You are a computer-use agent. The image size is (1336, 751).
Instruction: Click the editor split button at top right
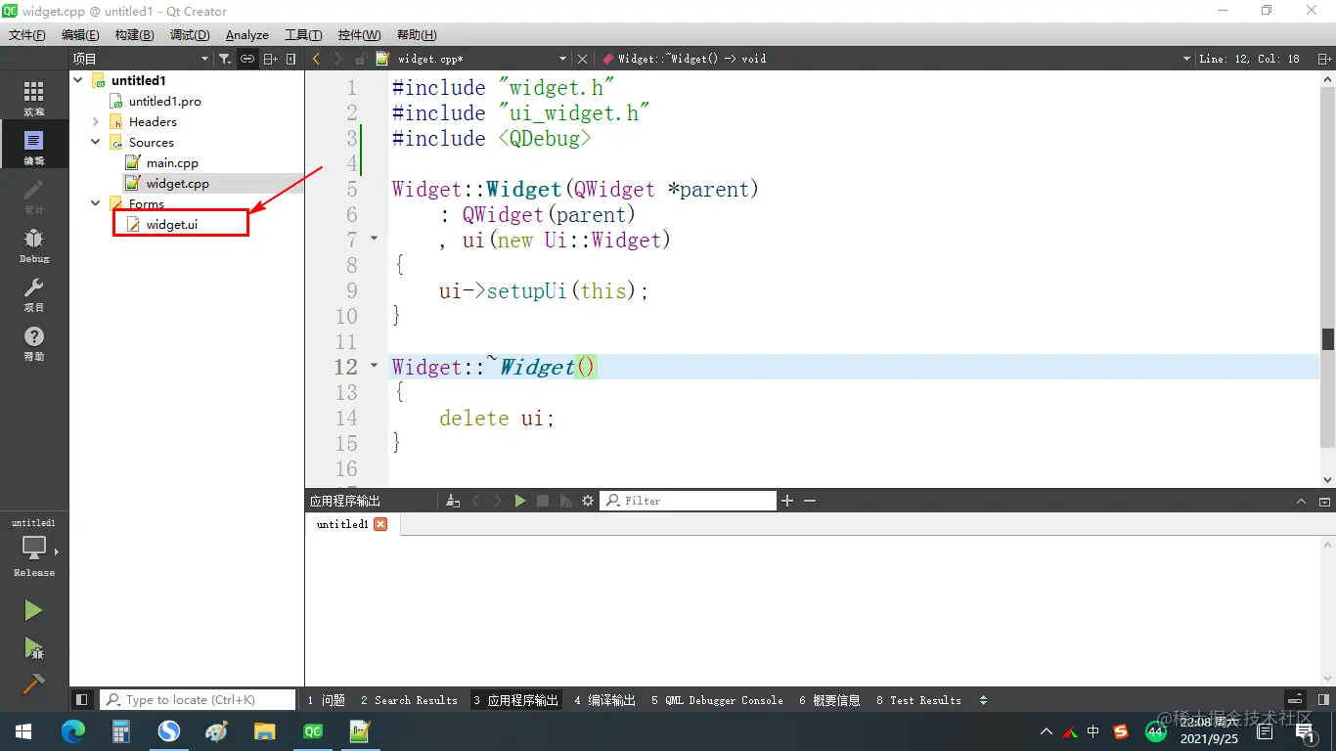[1324, 59]
